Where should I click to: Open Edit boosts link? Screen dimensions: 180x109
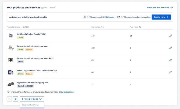109,17
